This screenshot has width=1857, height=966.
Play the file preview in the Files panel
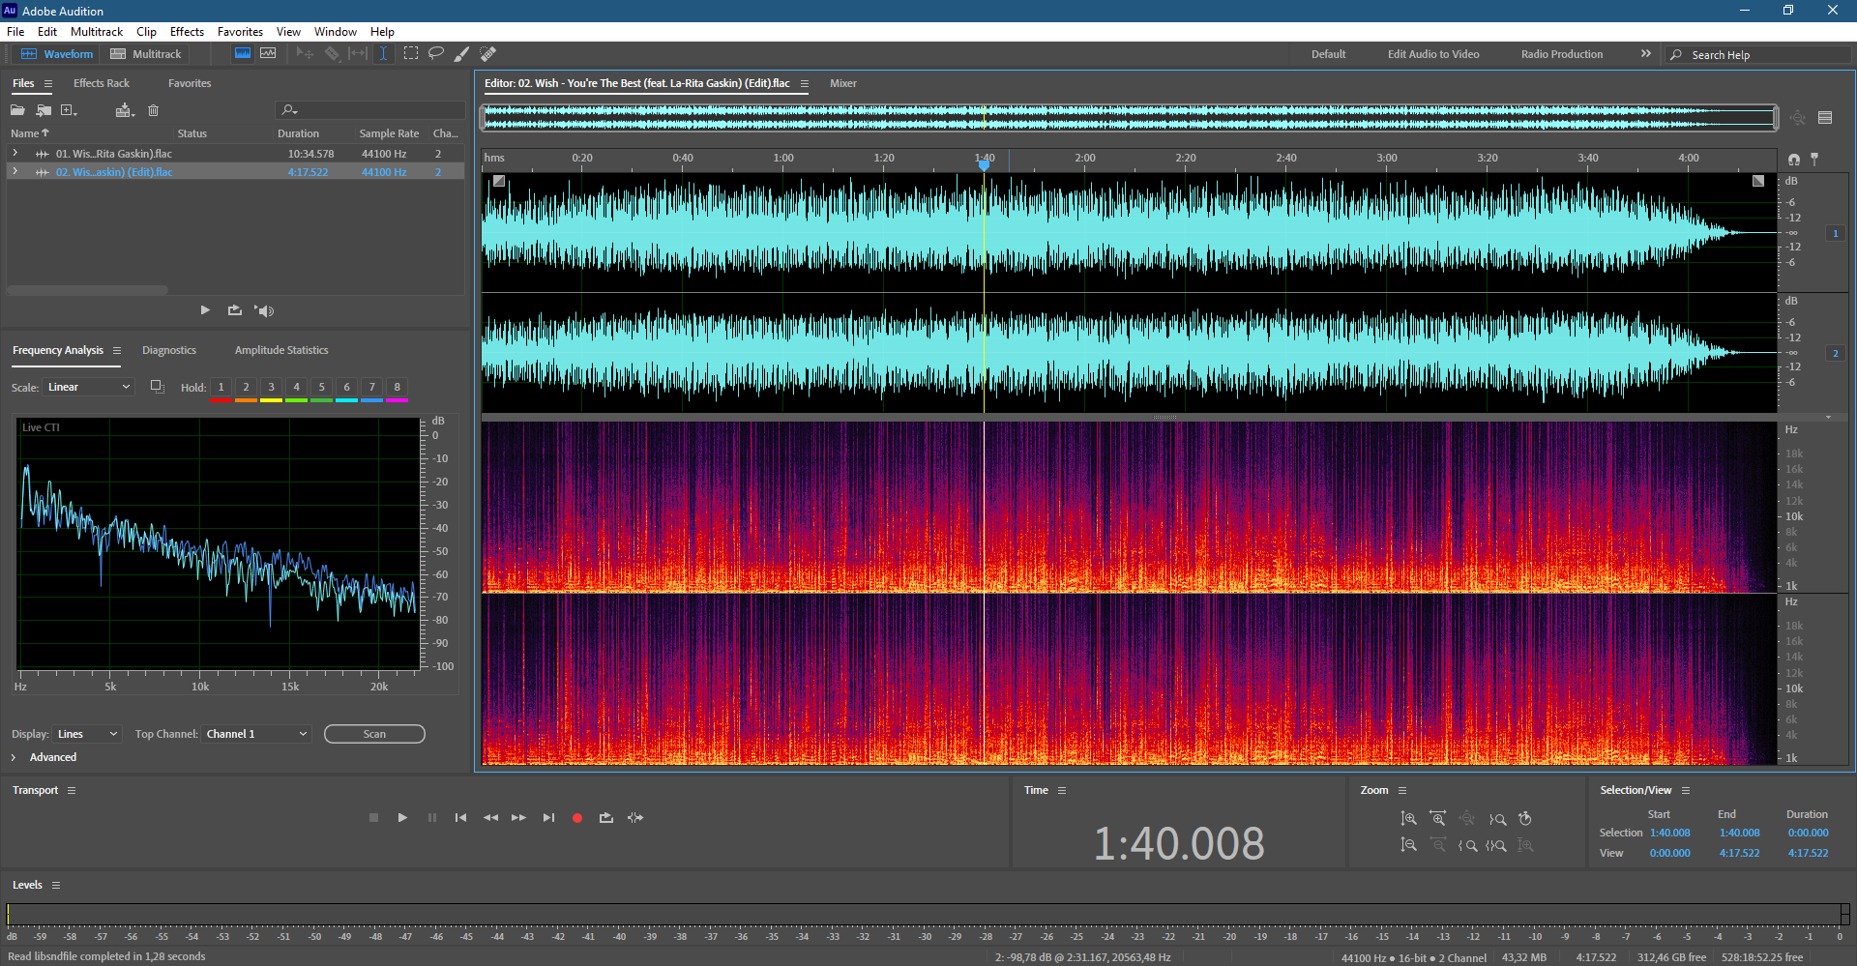pos(205,310)
